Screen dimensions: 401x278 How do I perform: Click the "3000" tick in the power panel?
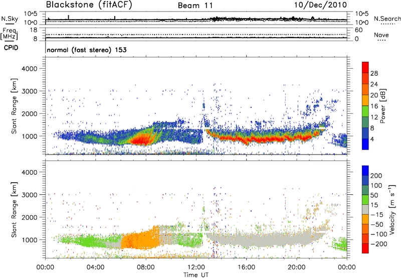coord(29,91)
